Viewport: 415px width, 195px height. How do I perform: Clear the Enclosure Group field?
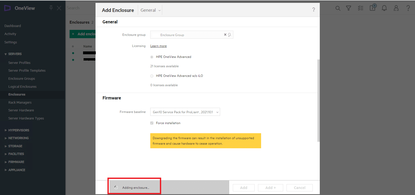[225, 35]
